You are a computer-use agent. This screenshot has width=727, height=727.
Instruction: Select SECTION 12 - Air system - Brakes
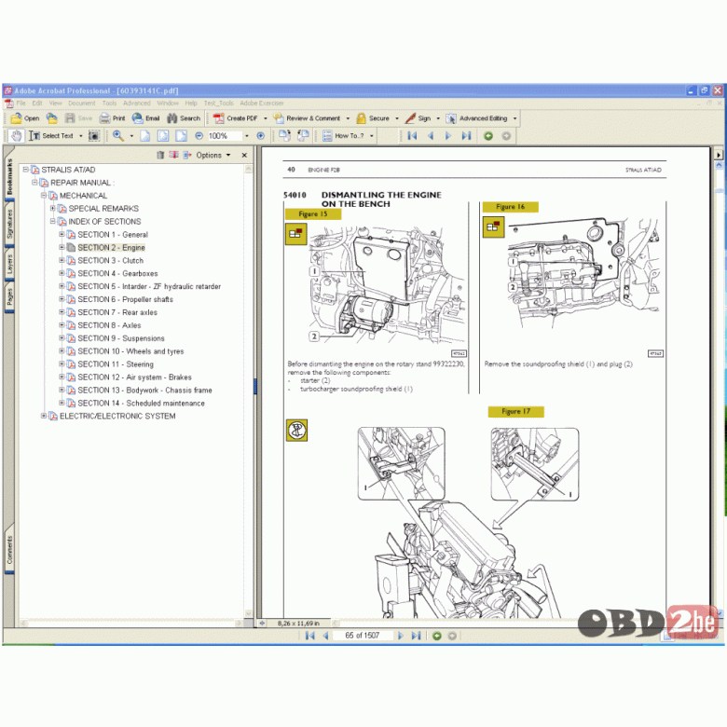click(134, 377)
